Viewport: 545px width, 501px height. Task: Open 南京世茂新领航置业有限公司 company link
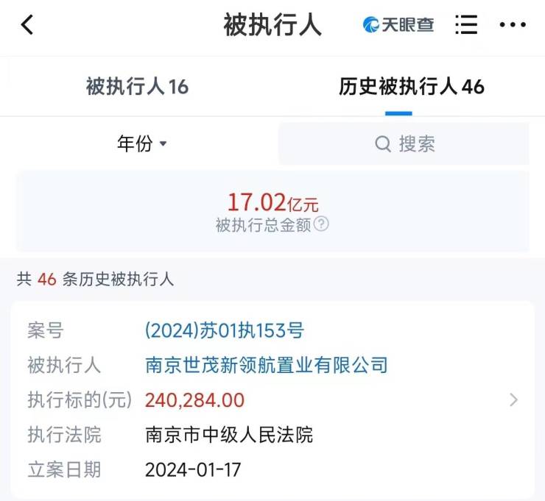(x=267, y=365)
